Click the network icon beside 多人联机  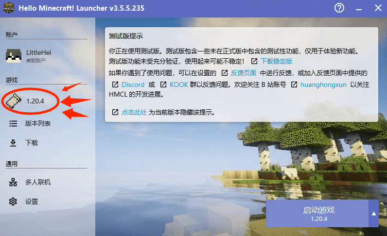tap(13, 182)
